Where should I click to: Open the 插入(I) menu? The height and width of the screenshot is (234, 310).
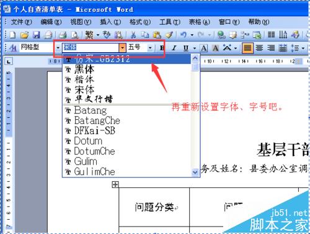click(110, 22)
